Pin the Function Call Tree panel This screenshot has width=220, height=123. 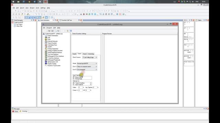click(x=79, y=20)
